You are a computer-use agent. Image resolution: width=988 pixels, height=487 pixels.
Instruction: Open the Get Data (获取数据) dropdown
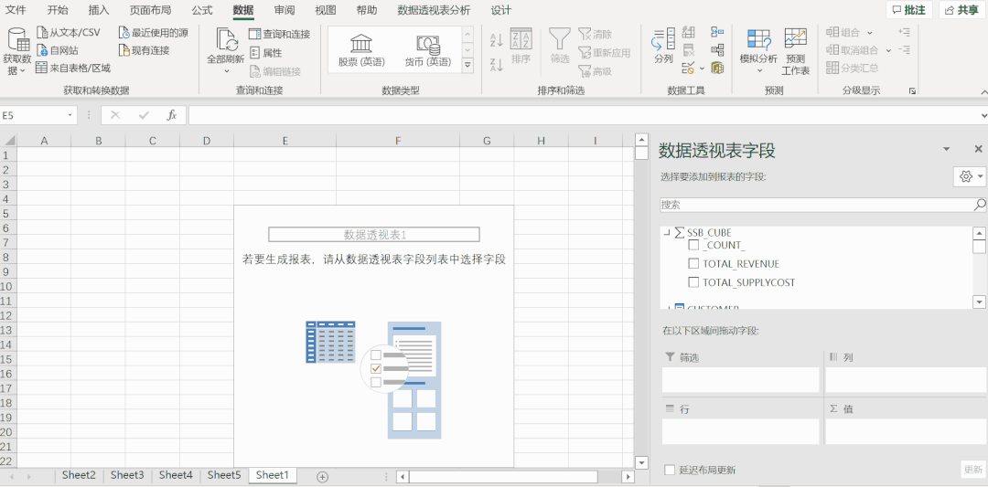point(17,53)
